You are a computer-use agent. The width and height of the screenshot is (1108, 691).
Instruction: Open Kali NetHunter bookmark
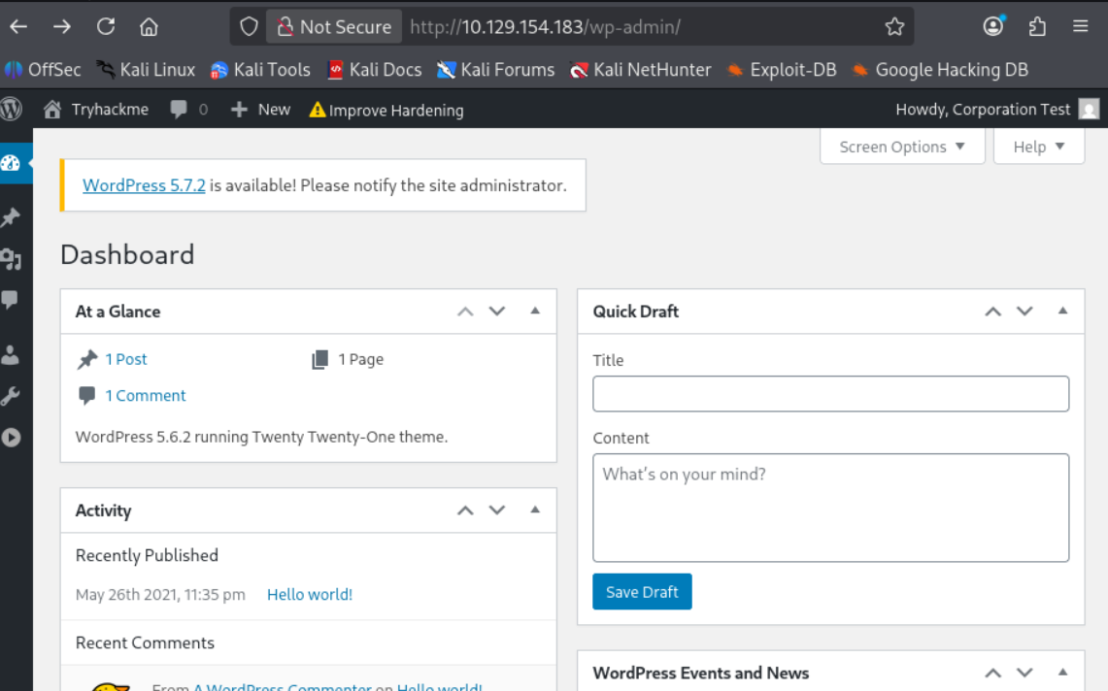[x=641, y=70]
